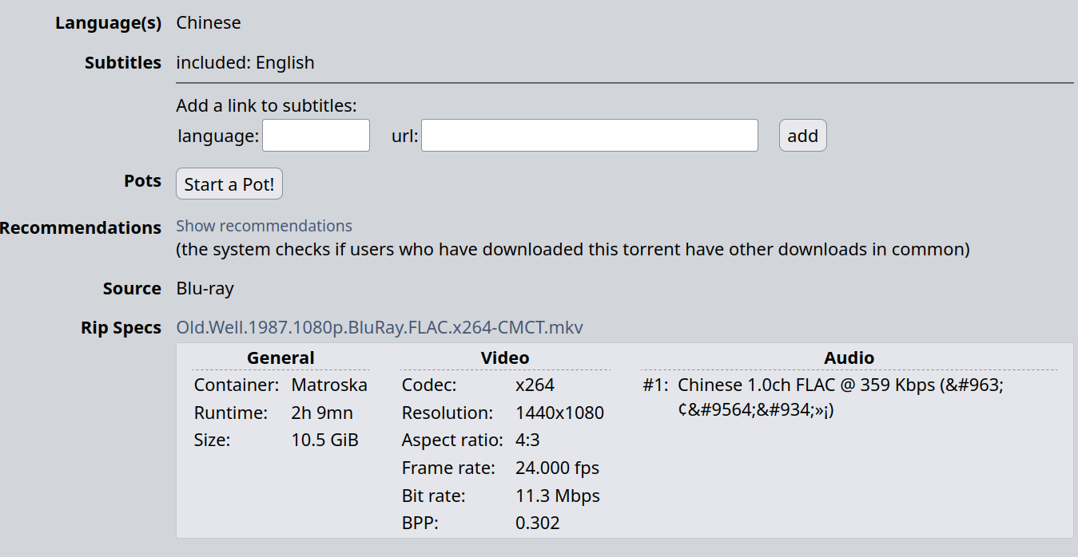Click the runtime value 2h 9mn
Viewport: 1078px width, 557px height.
[x=322, y=413]
